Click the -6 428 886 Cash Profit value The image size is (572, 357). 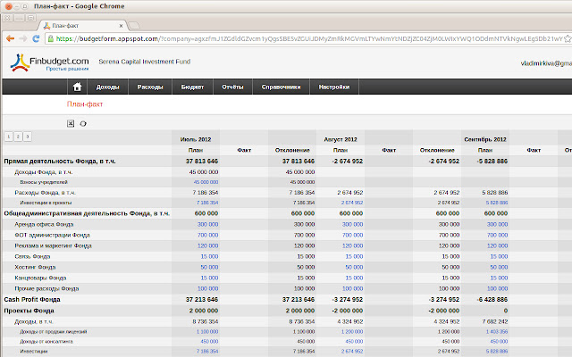(x=492, y=300)
